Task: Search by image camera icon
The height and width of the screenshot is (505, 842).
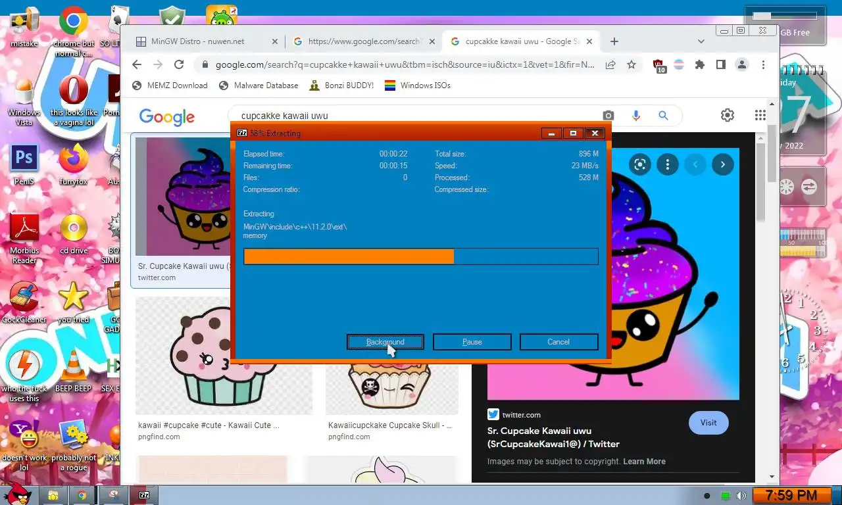Action: click(x=608, y=116)
